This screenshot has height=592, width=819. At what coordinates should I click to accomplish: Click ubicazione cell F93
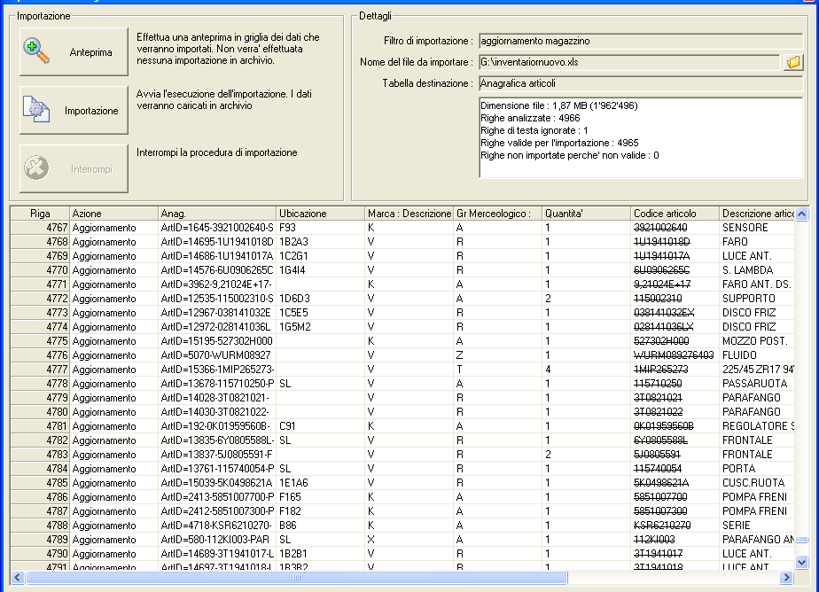pos(320,228)
